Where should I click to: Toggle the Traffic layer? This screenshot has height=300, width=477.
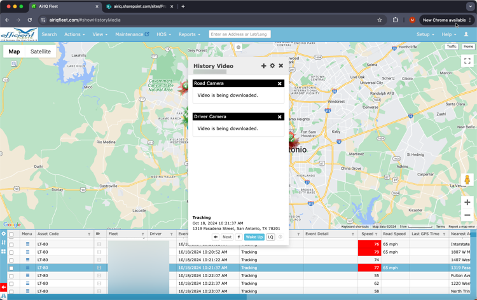[x=452, y=46]
